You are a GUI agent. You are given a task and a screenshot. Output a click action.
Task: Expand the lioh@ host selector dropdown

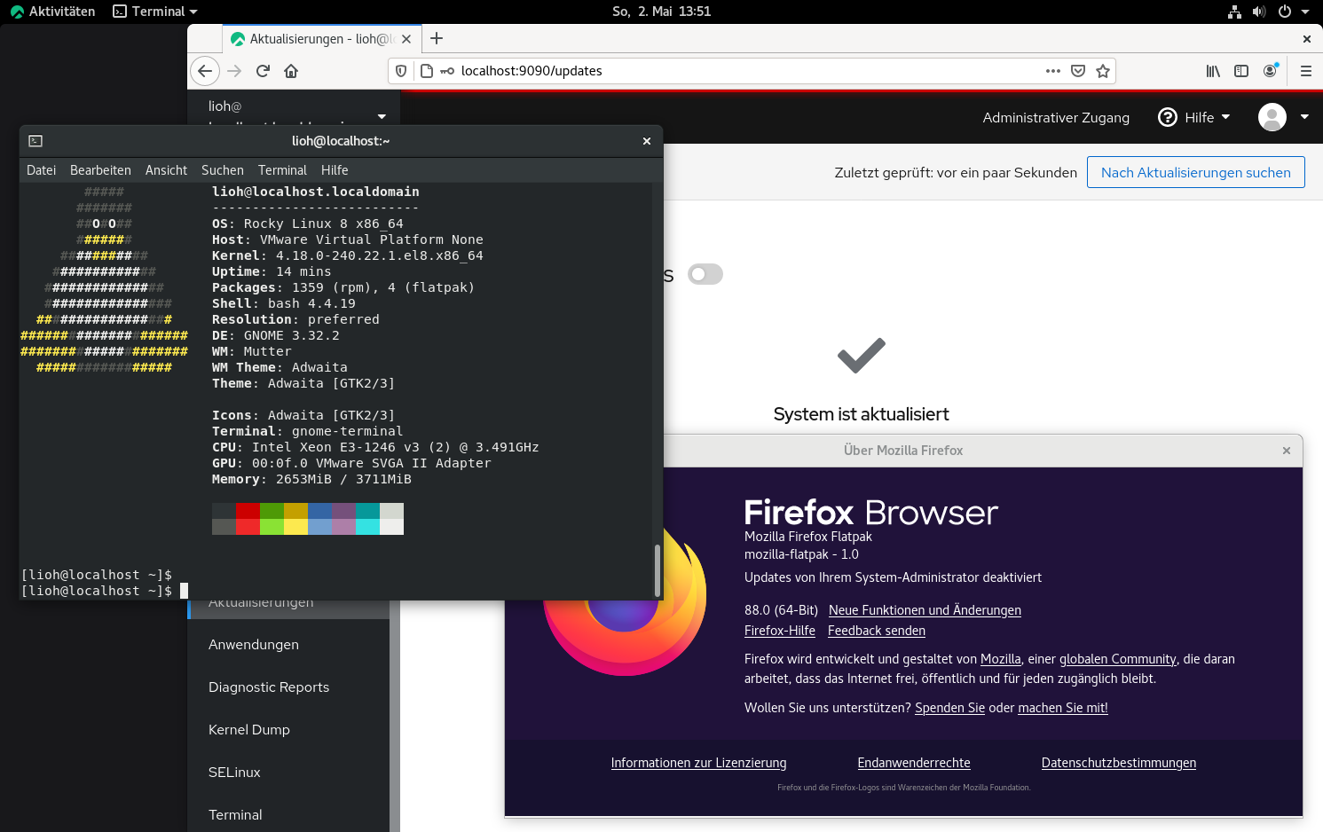382,116
